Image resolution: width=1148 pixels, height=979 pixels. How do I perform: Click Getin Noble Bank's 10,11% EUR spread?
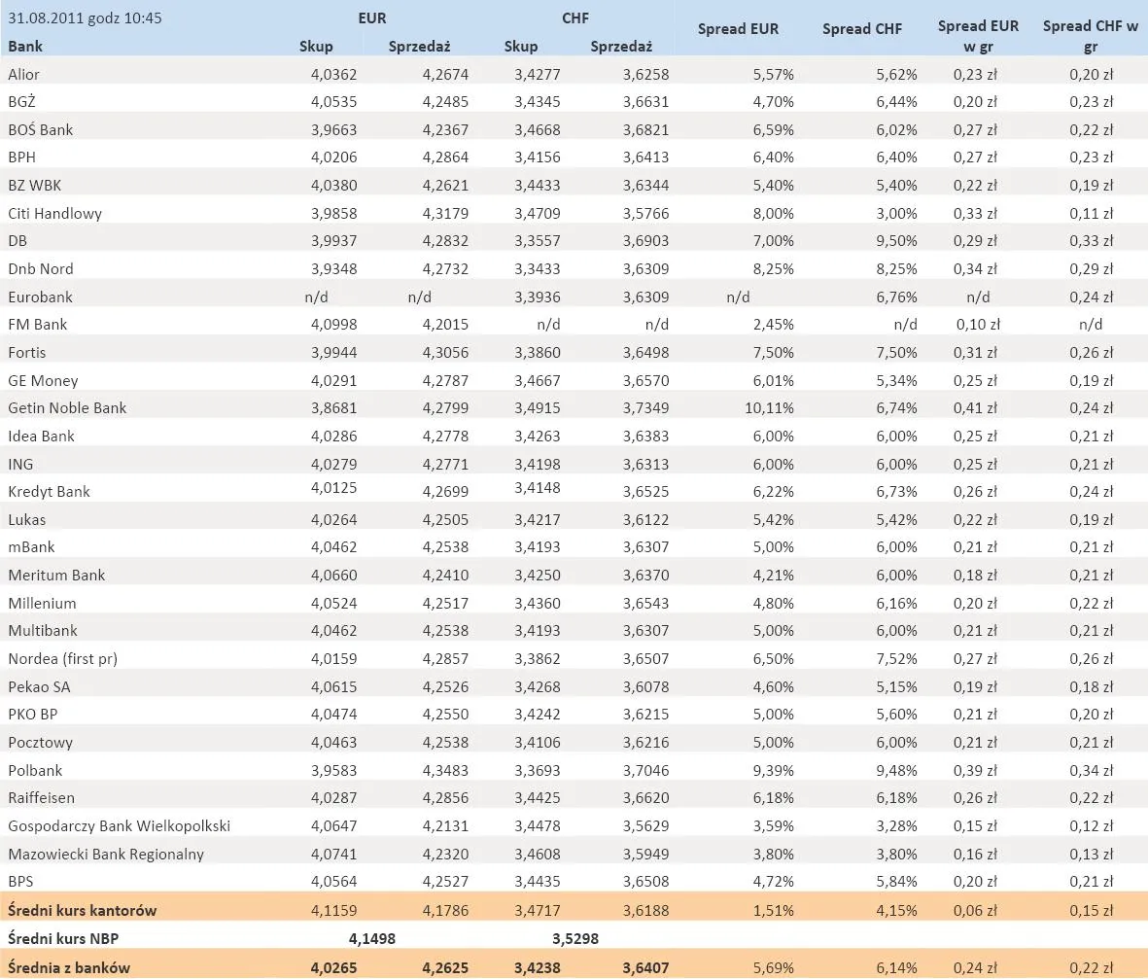[x=770, y=408]
